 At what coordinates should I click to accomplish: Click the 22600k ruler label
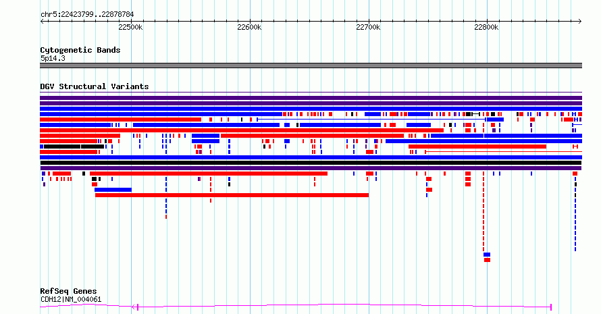pyautogui.click(x=249, y=27)
